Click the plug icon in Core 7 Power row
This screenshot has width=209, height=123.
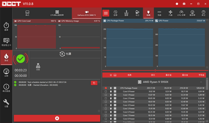[x=111, y=115]
